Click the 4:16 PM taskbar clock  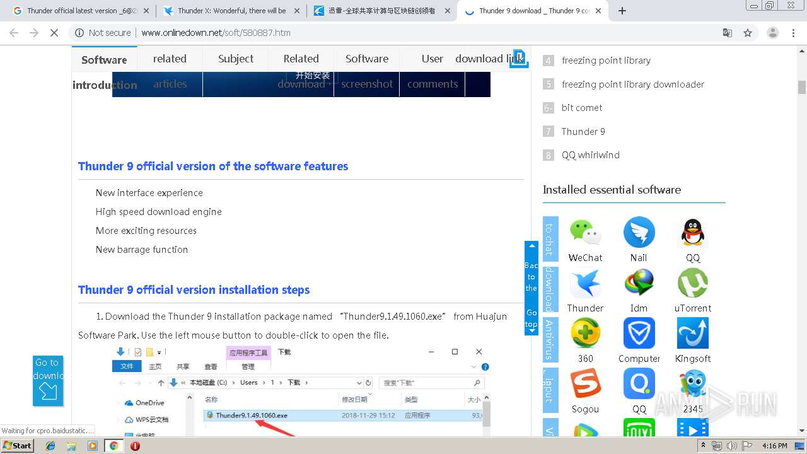[x=774, y=446]
